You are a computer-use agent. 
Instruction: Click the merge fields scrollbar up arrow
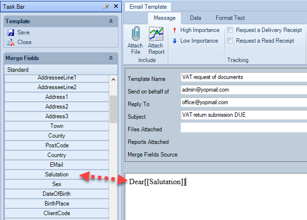[113, 79]
